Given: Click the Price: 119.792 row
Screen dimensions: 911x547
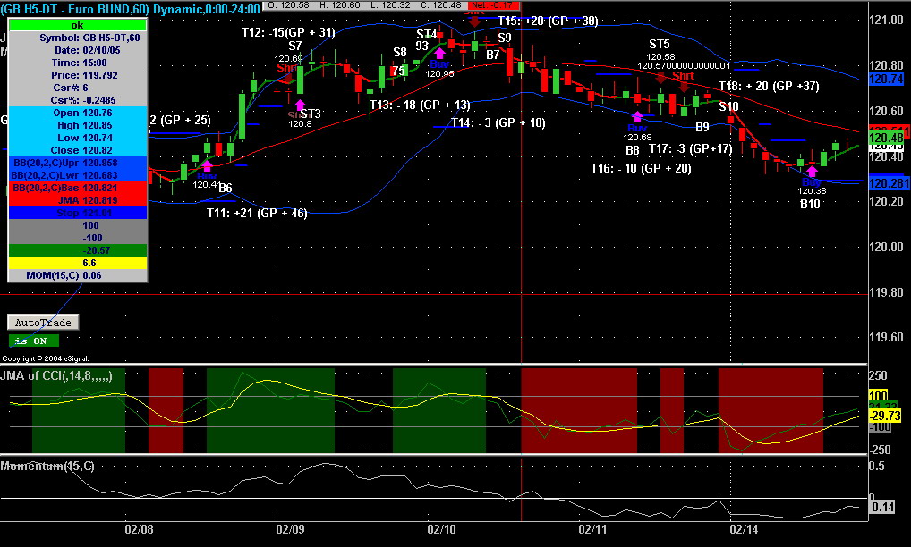Looking at the screenshot, I should coord(77,75).
